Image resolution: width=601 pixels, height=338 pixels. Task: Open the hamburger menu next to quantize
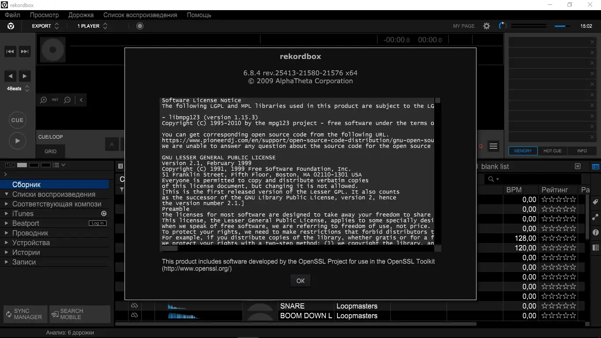tap(494, 146)
